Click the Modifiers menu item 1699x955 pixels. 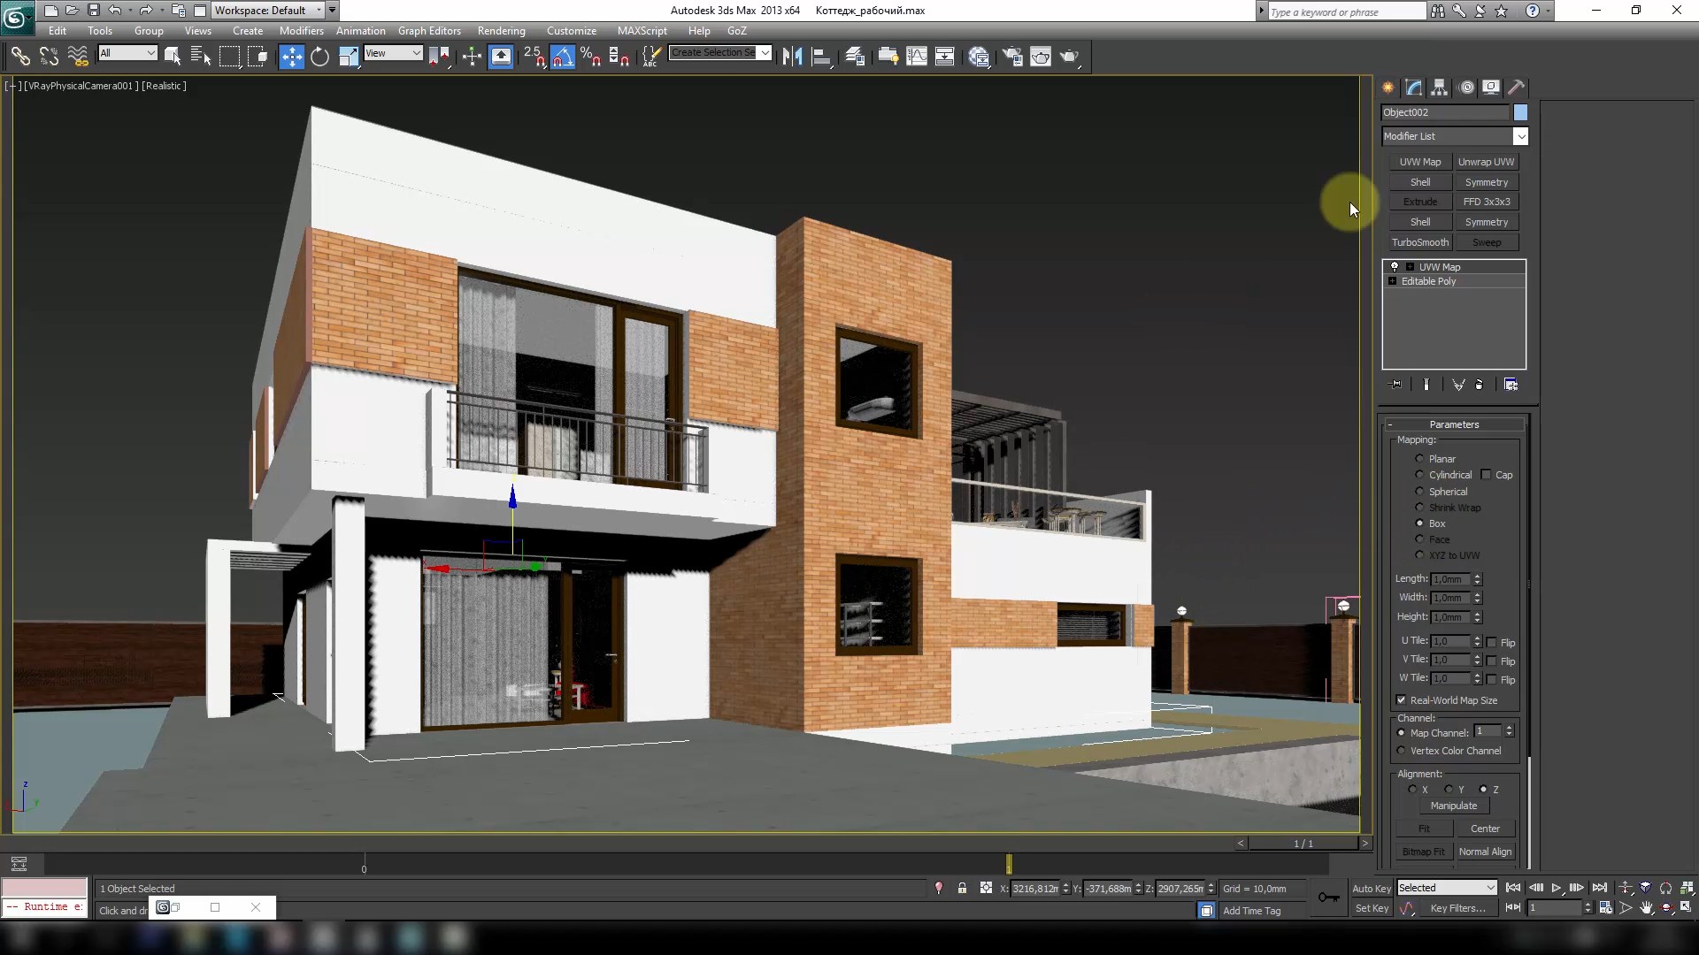point(301,30)
